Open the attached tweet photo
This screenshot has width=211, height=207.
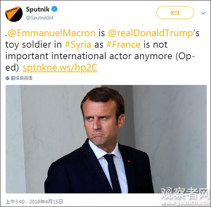[106, 139]
